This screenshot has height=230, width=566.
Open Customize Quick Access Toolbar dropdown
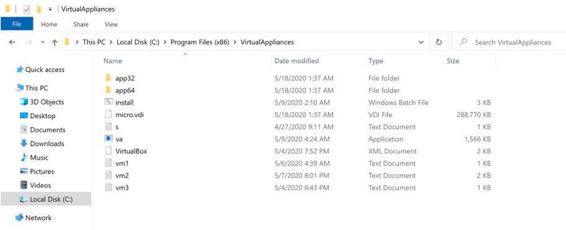coord(51,9)
